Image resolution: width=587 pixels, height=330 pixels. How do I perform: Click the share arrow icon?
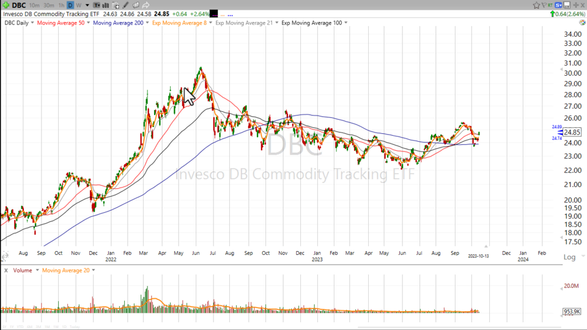(x=146, y=5)
